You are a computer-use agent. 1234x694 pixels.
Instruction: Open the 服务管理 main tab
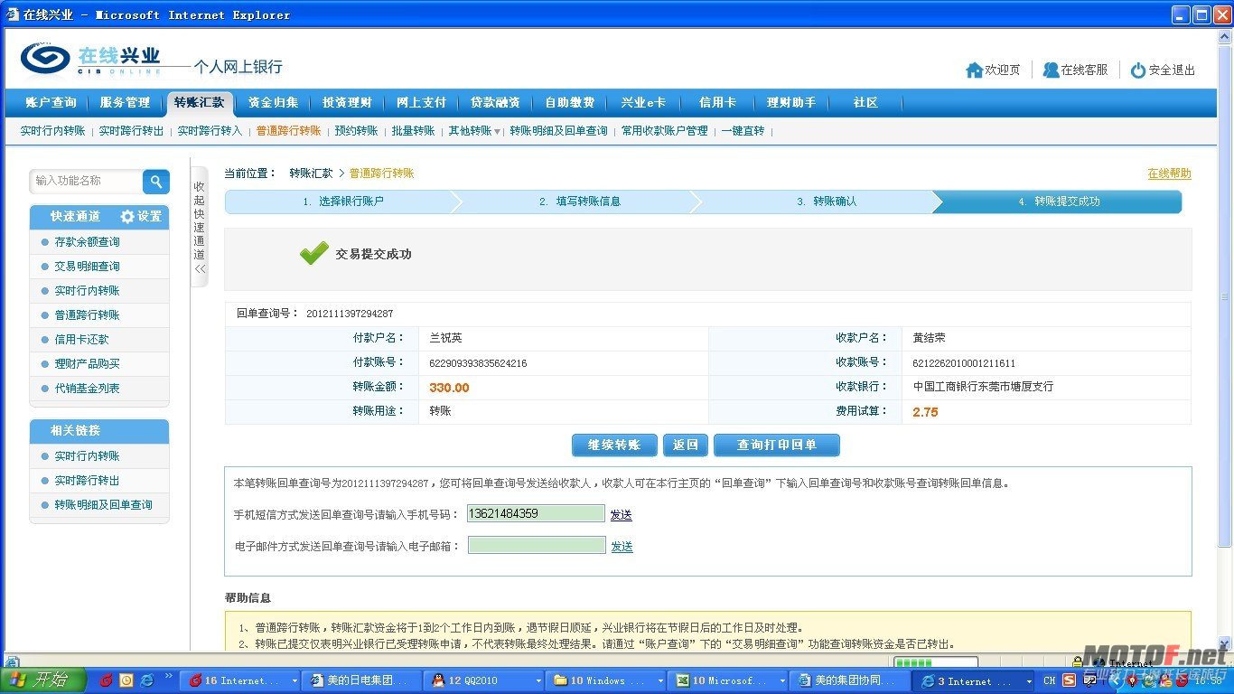pos(125,102)
